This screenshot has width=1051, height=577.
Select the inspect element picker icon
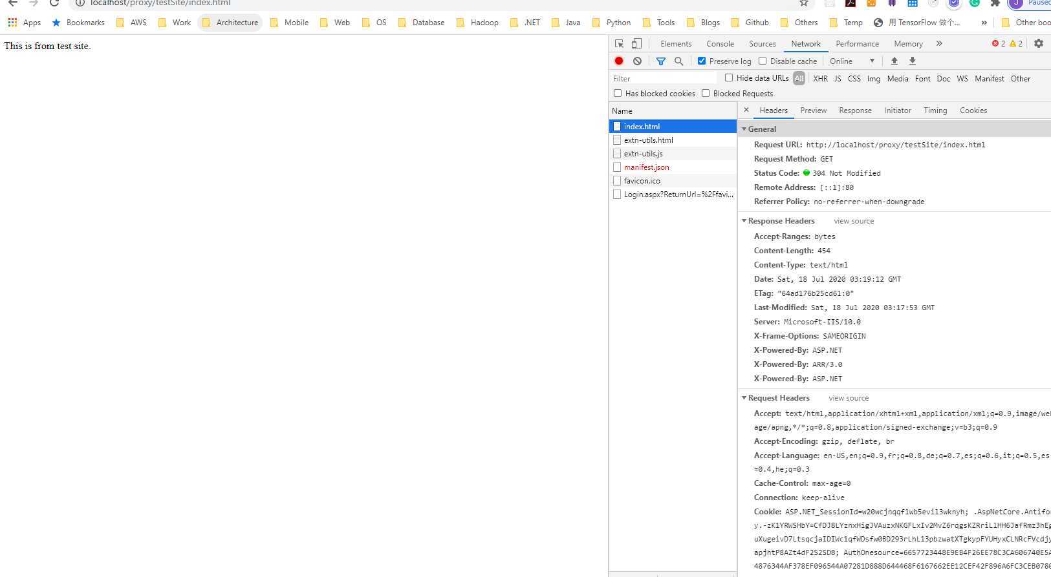click(x=619, y=43)
